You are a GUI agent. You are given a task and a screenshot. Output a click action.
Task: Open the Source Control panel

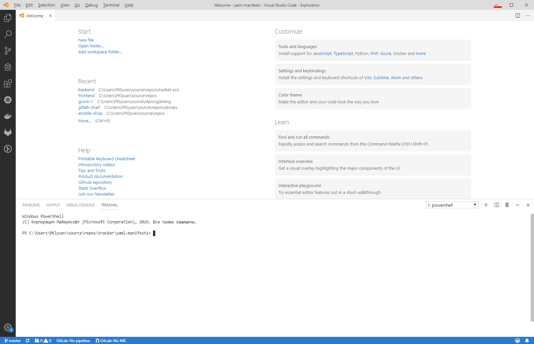click(x=8, y=51)
